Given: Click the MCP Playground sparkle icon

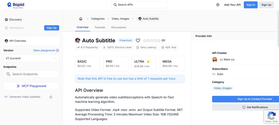Looking at the screenshot, I should coord(18,86).
